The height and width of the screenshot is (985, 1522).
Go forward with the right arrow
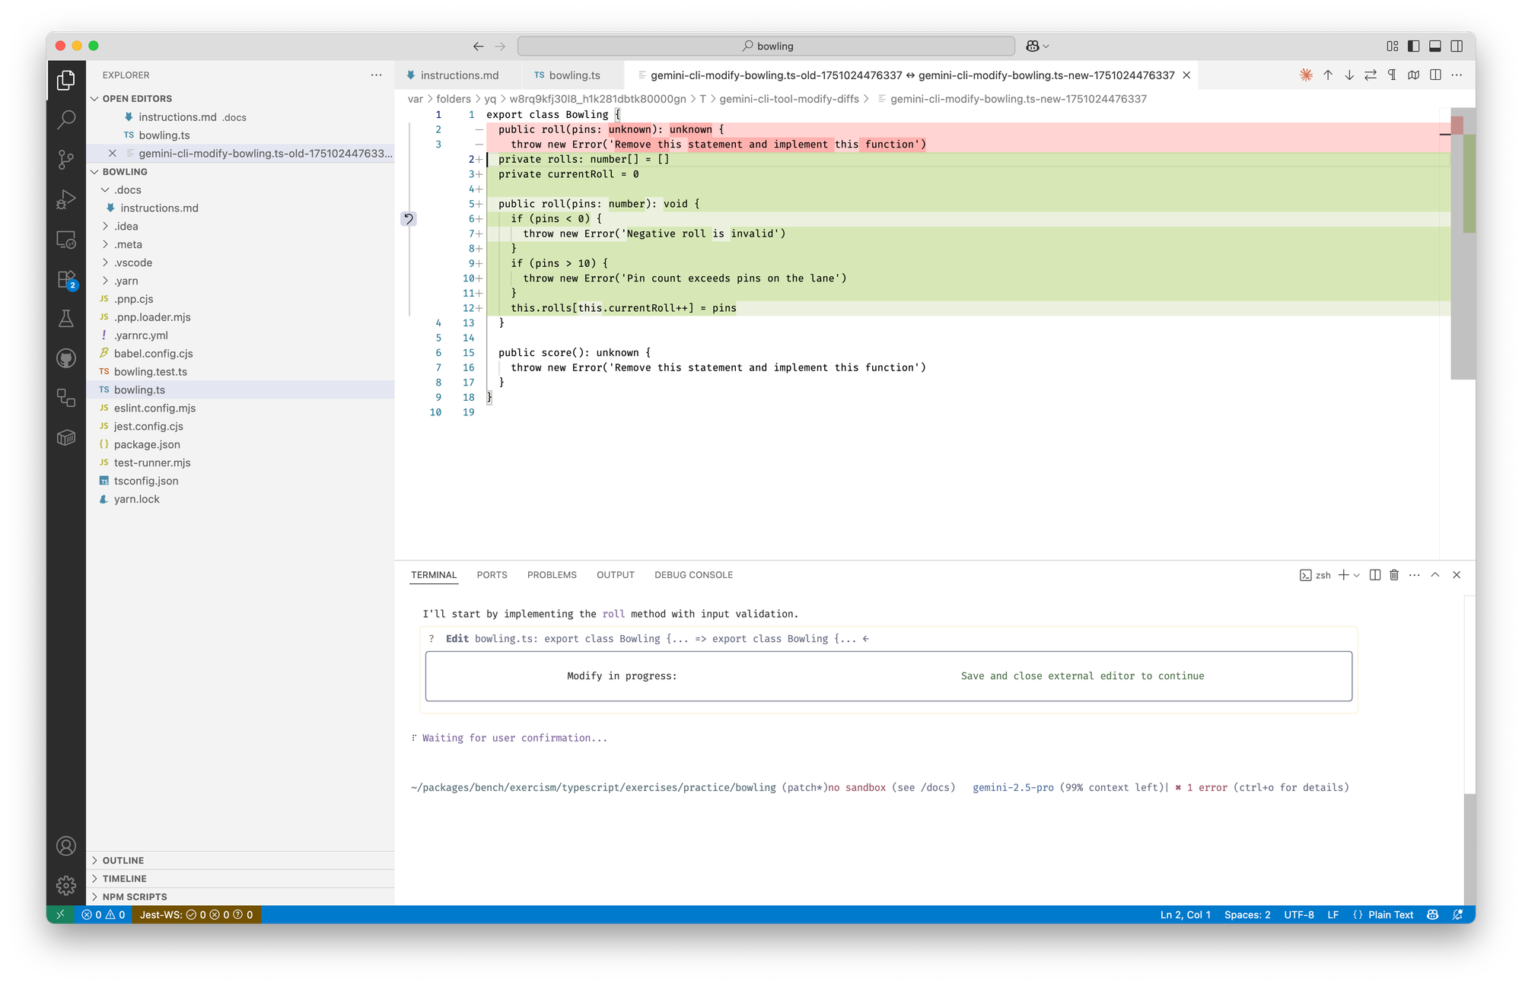coord(500,46)
